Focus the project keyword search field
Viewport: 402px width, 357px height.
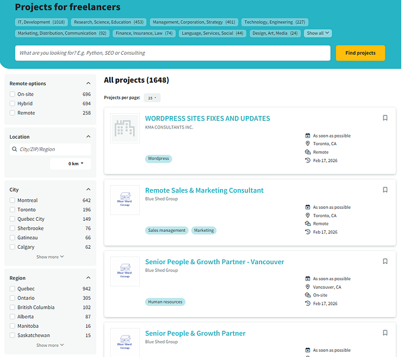[172, 53]
